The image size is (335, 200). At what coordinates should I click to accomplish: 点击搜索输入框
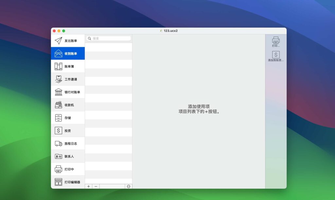click(x=109, y=38)
